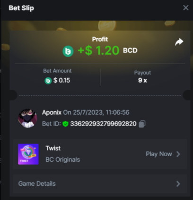Select the Bet ID number 336292932799692820

tap(103, 124)
